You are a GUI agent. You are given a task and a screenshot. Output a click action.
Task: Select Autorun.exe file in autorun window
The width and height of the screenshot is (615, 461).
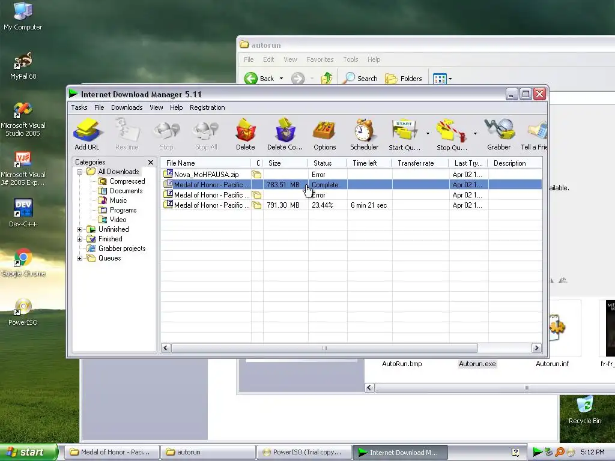[477, 364]
